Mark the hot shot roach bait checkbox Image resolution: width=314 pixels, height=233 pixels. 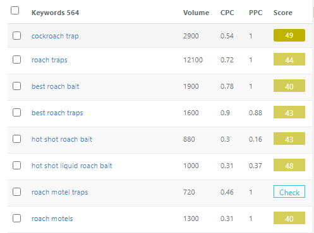pos(16,139)
